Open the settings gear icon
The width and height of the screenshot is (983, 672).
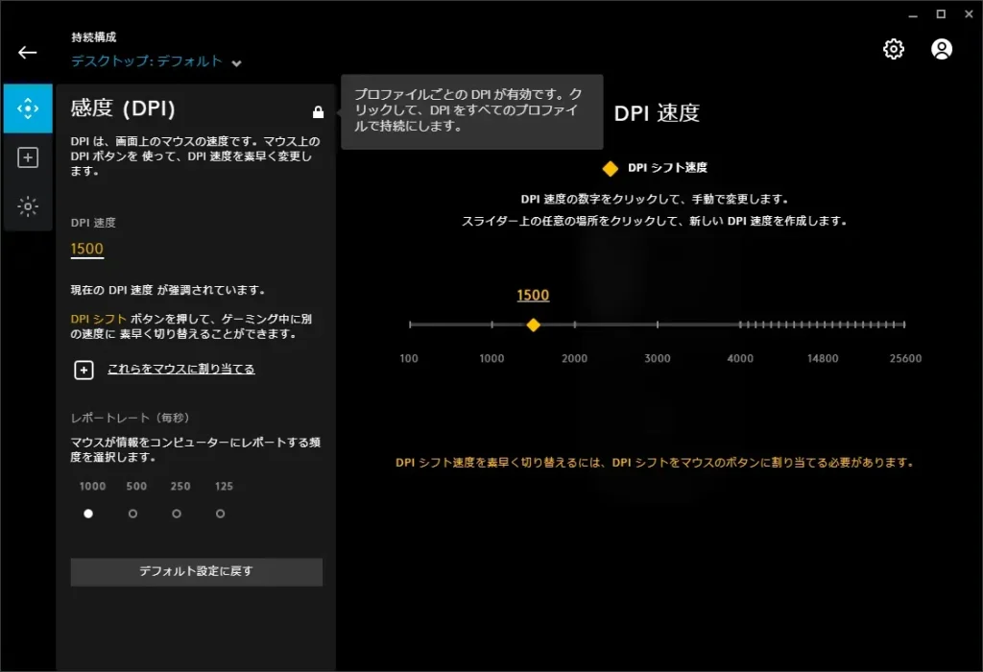click(x=894, y=49)
